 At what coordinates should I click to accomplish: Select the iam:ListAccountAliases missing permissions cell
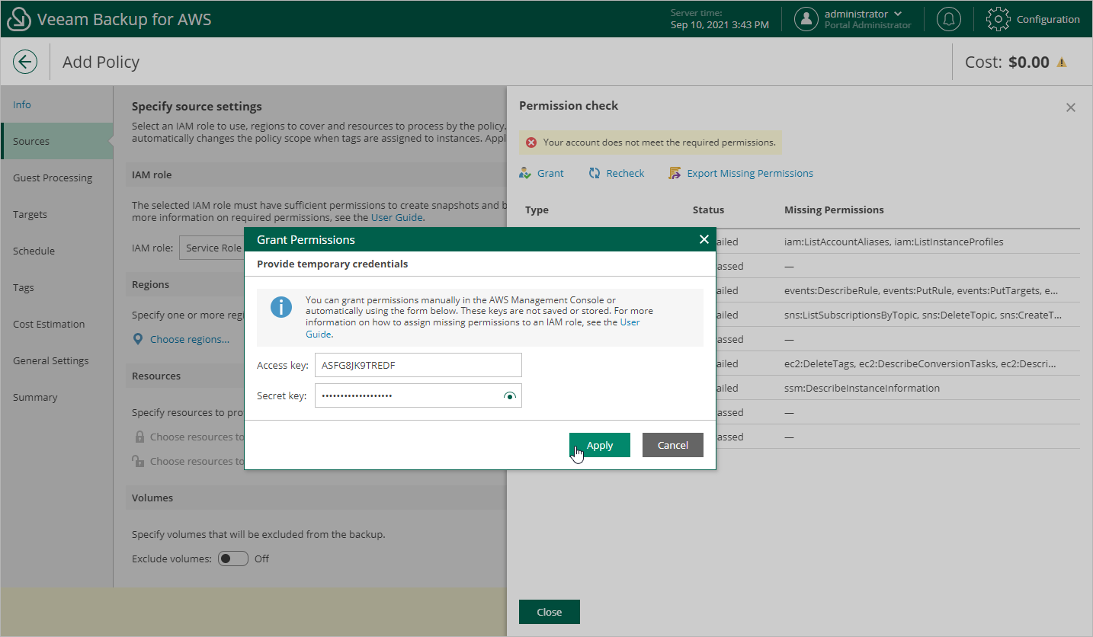point(894,242)
